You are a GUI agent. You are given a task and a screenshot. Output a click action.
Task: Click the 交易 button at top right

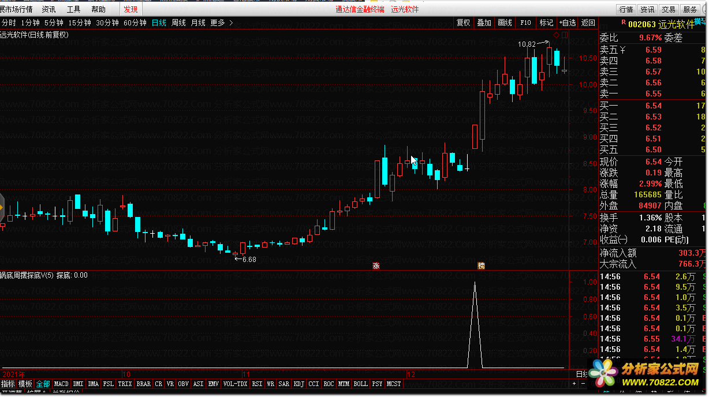point(669,9)
